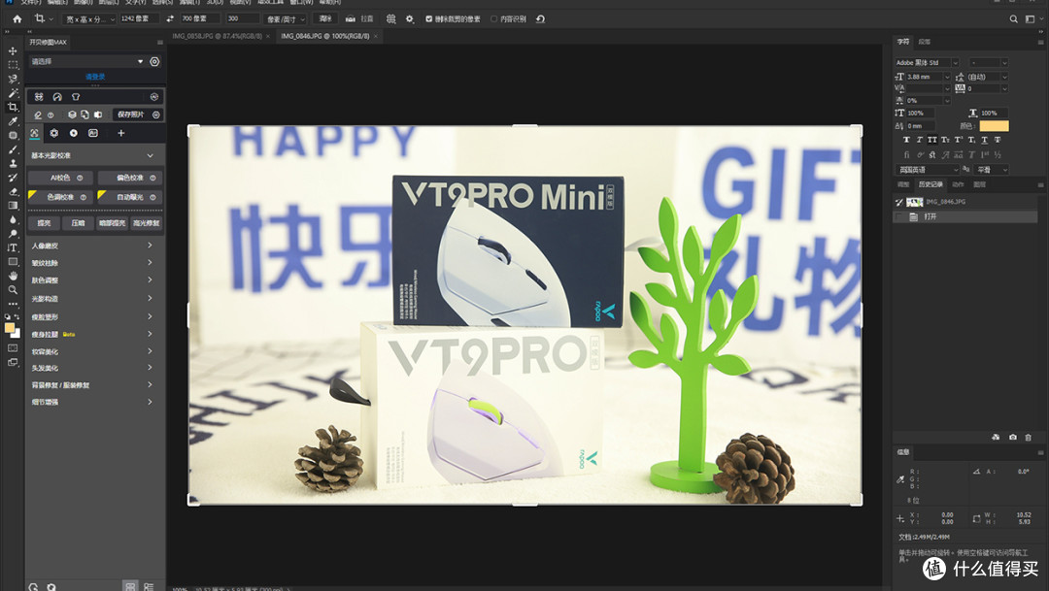Open the 历史记录 panel tab
This screenshot has height=591, width=1049.
pyautogui.click(x=931, y=184)
